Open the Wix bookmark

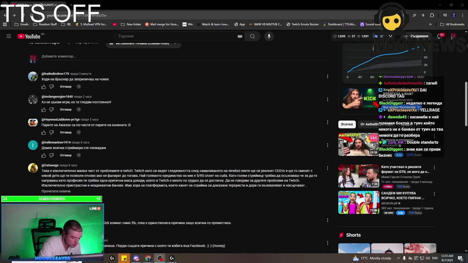[x=188, y=24]
